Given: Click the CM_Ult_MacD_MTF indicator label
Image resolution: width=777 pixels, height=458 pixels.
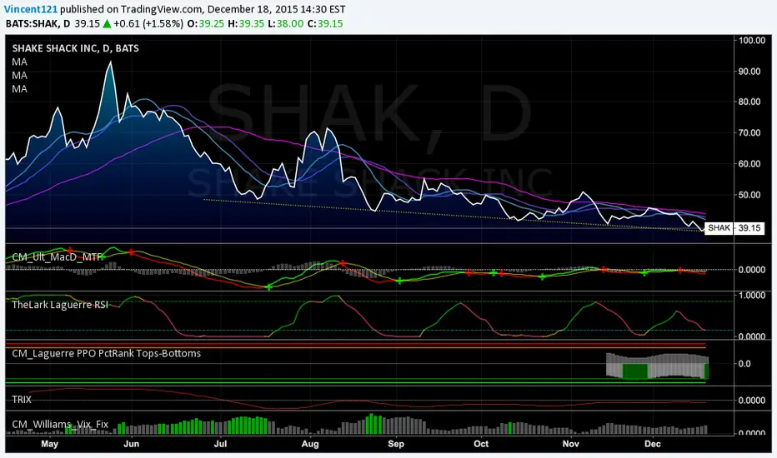Looking at the screenshot, I should 57,256.
